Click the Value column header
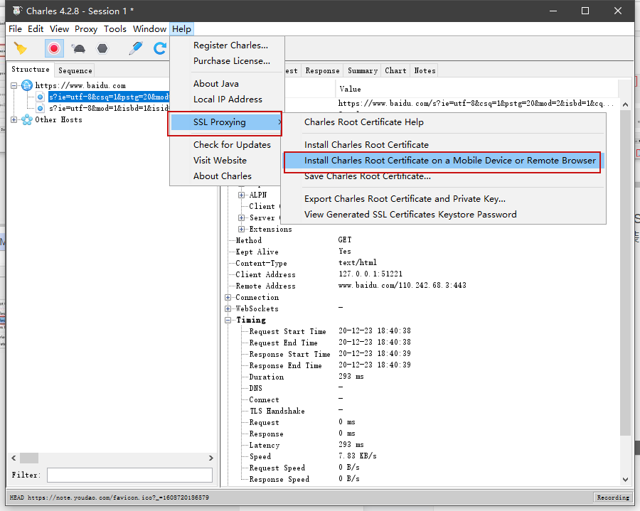Viewport: 640px width, 511px height. pyautogui.click(x=476, y=89)
